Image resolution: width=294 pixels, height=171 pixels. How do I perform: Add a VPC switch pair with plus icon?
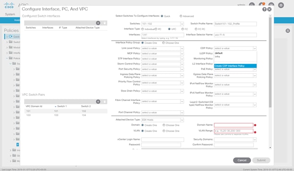click(x=98, y=101)
